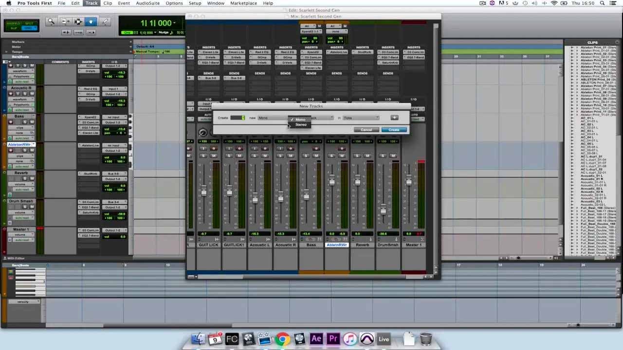Select the AbletnRWr channel name in mixer
The image size is (623, 350).
tap(337, 245)
